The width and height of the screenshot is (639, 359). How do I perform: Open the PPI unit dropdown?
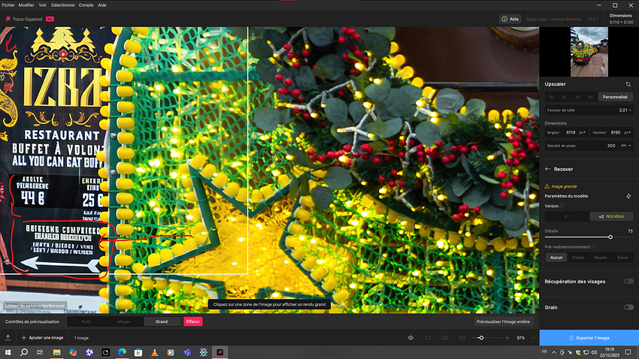(x=627, y=146)
